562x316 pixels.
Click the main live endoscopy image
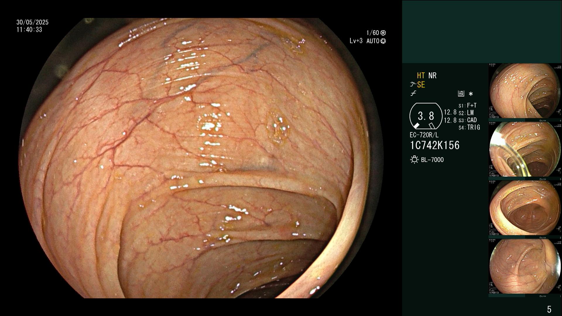pyautogui.click(x=201, y=158)
